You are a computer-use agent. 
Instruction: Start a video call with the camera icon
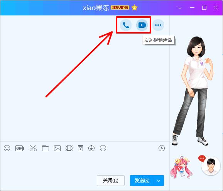point(142,25)
